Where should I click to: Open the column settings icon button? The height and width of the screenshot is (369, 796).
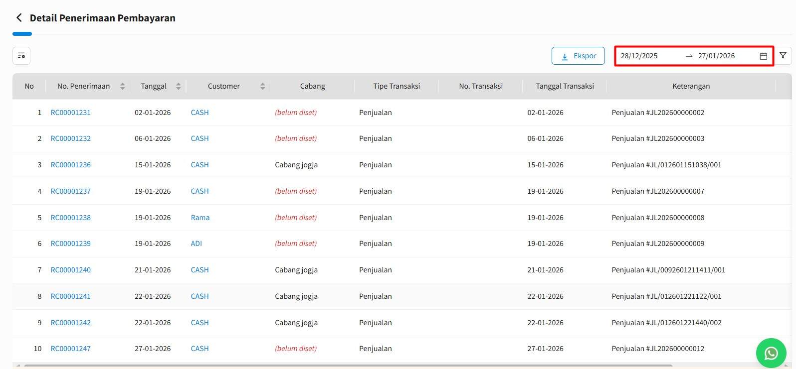point(21,56)
